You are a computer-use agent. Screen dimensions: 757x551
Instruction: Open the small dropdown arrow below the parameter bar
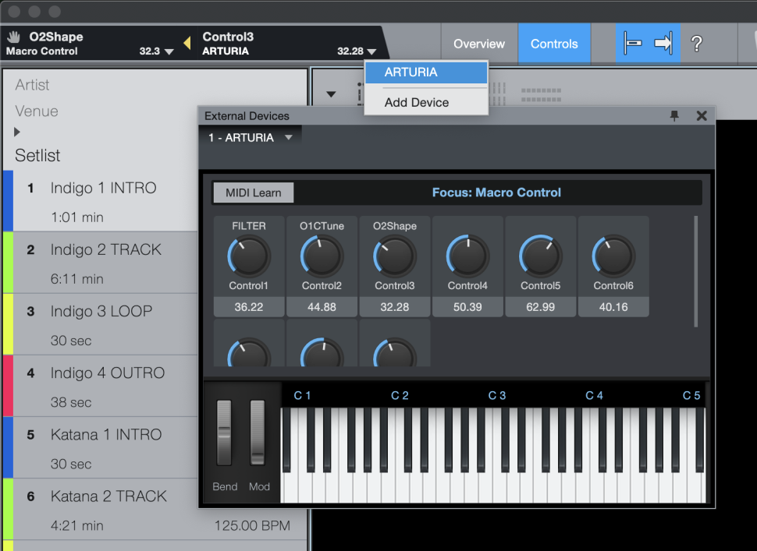point(331,94)
